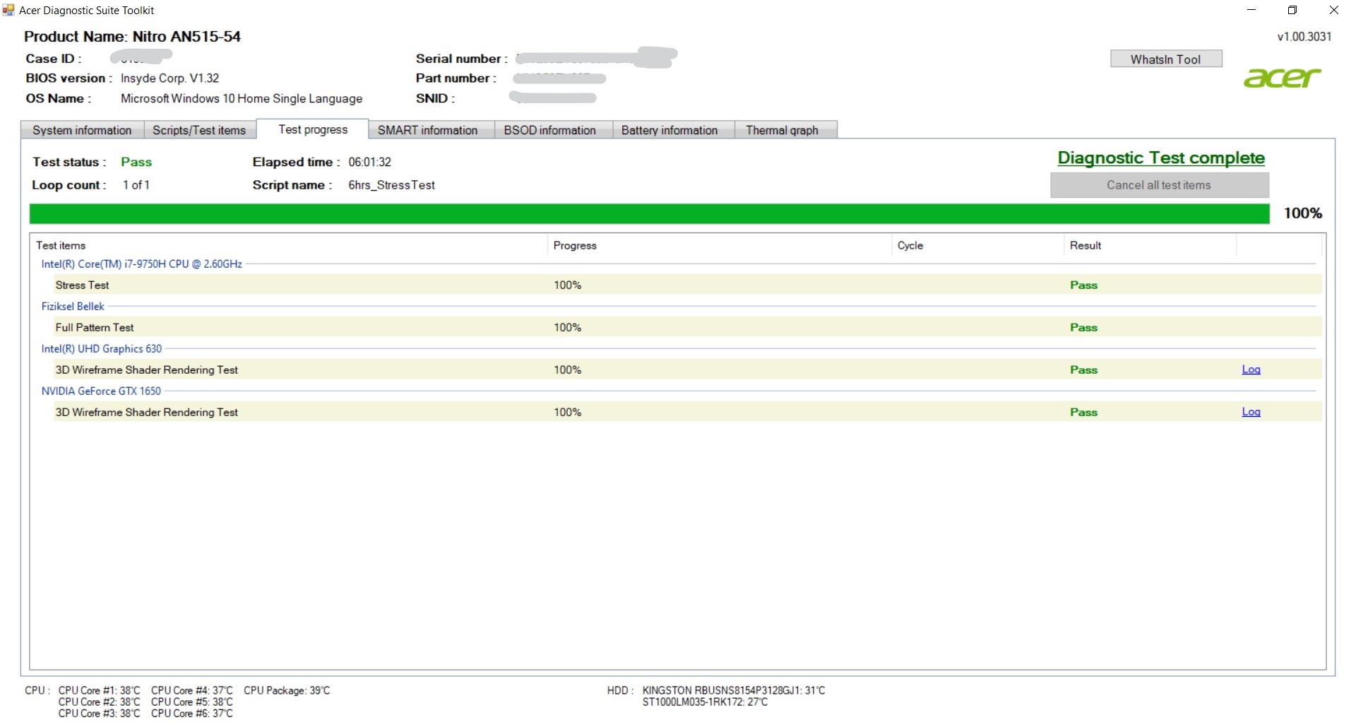The width and height of the screenshot is (1351, 727).
Task: Click the green Pass test status value
Action: [x=136, y=162]
